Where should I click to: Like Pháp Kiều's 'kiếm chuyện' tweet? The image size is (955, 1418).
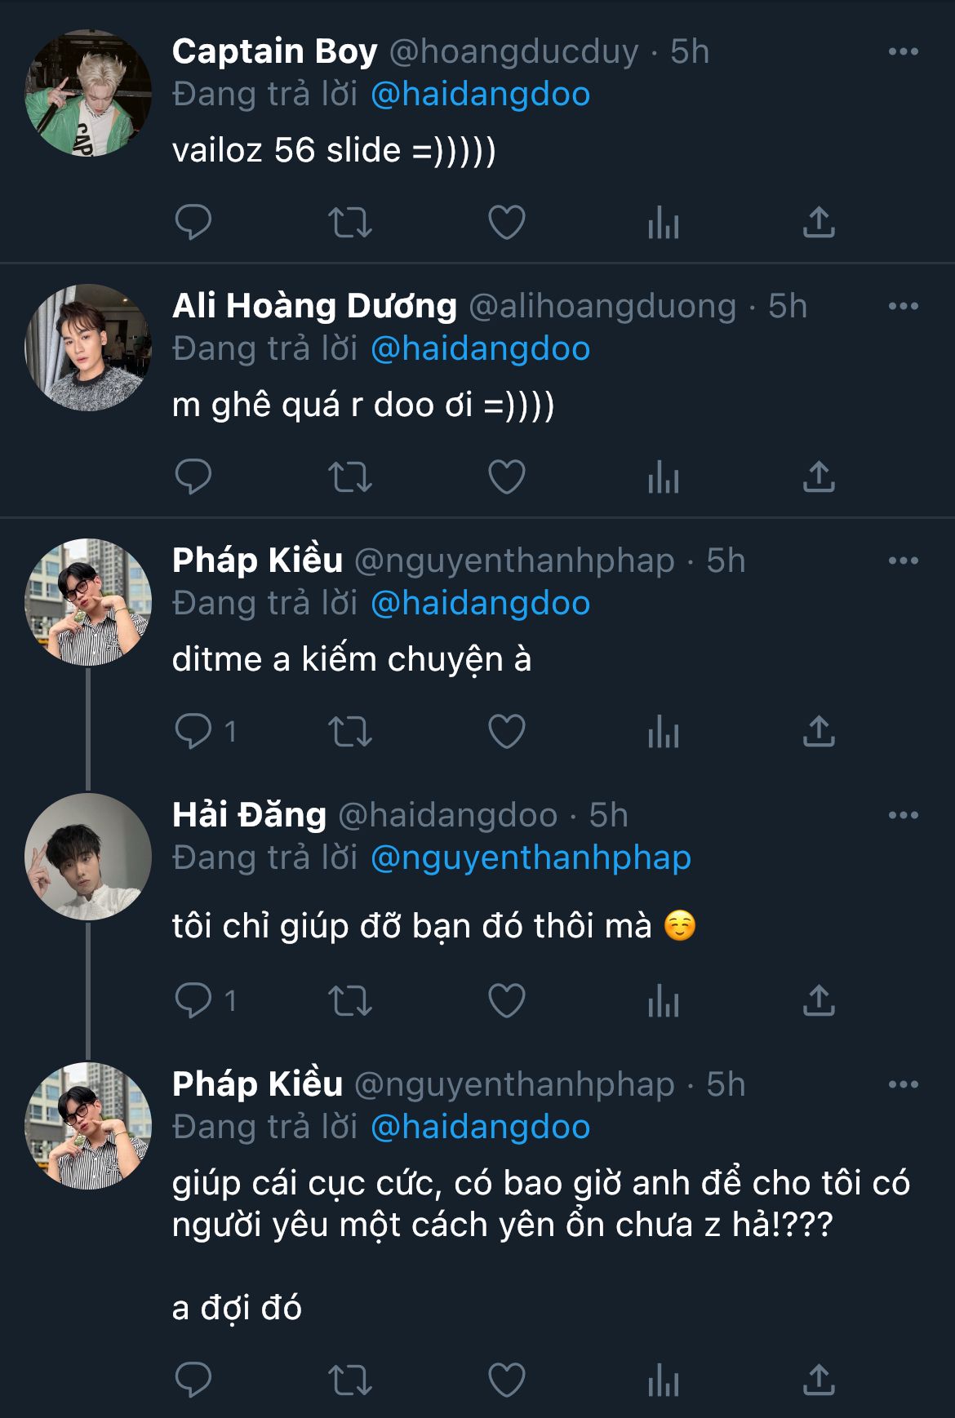coord(506,731)
